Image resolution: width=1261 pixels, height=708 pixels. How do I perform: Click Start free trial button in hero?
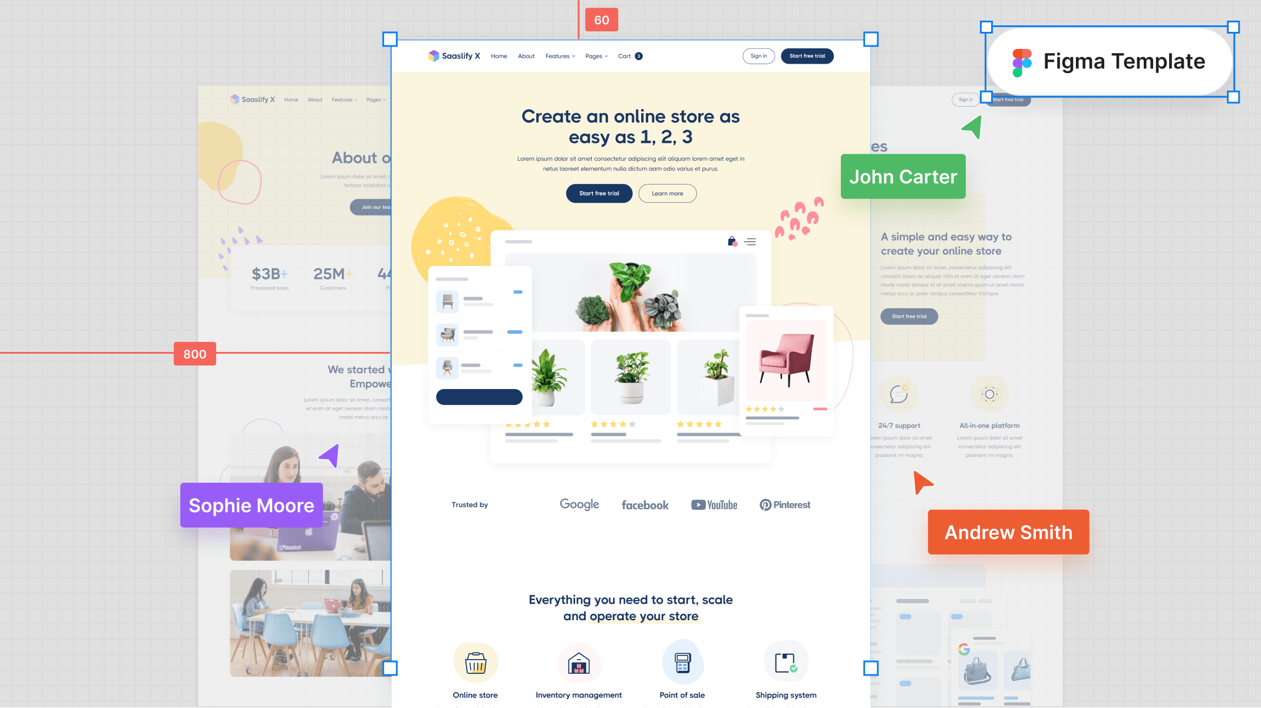(x=599, y=193)
